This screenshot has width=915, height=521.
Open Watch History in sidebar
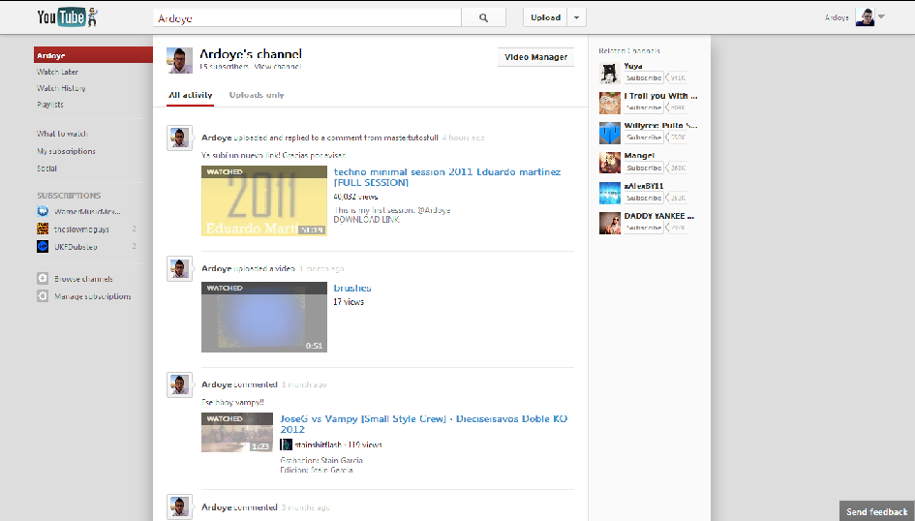61,88
